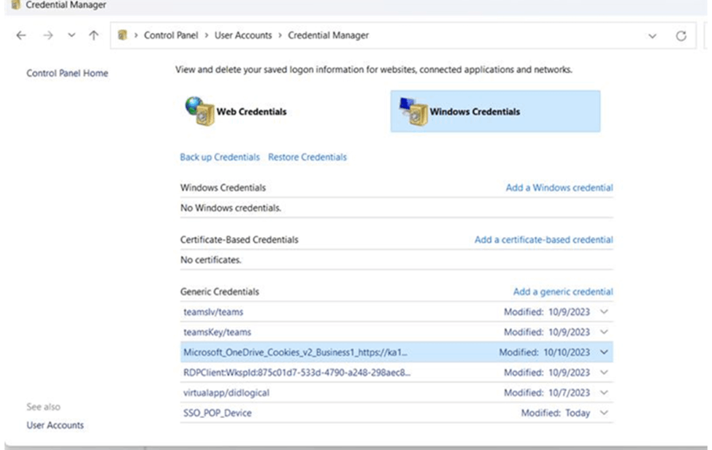The image size is (712, 450).
Task: Open recent locations dropdown arrow
Action: point(71,35)
